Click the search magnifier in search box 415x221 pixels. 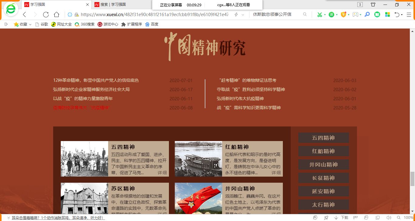(x=305, y=15)
